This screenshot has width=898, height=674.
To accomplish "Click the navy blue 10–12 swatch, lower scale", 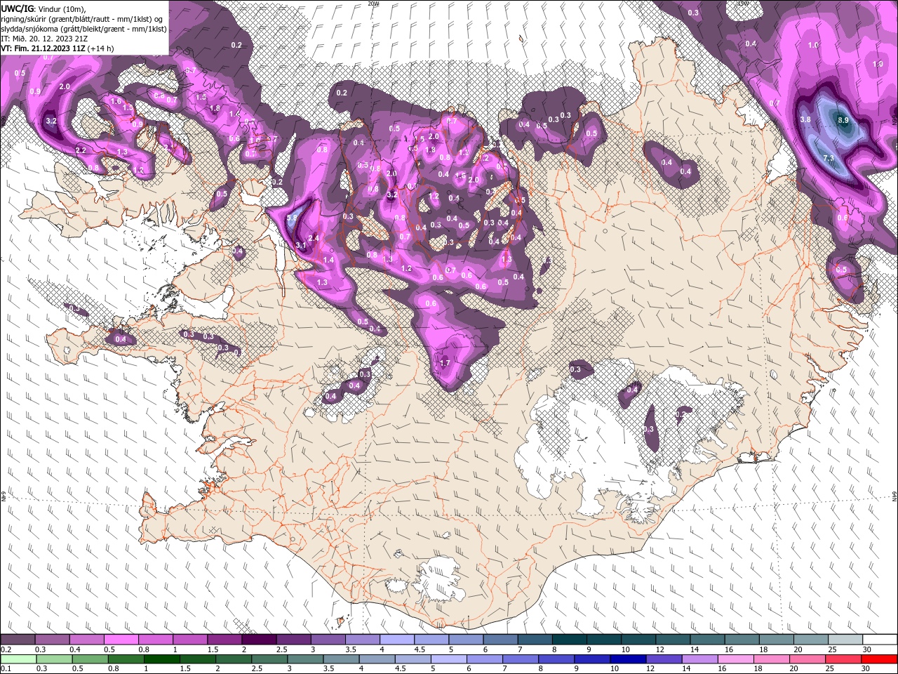I will tap(628, 659).
